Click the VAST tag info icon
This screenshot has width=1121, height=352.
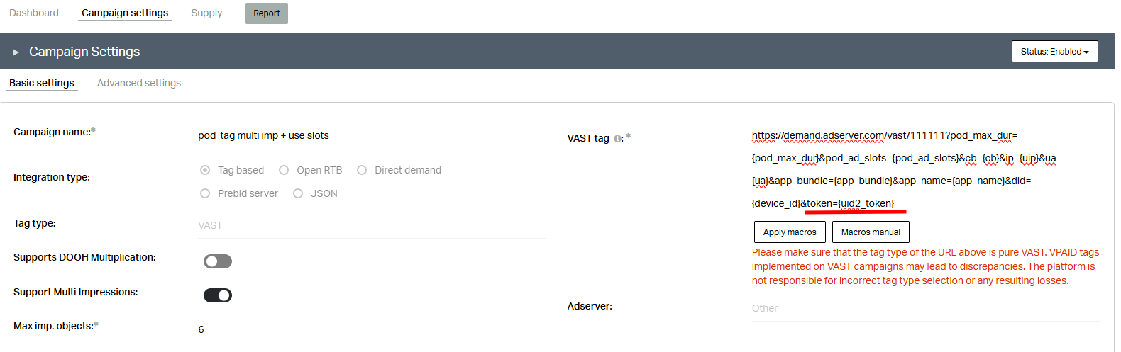[x=617, y=139]
